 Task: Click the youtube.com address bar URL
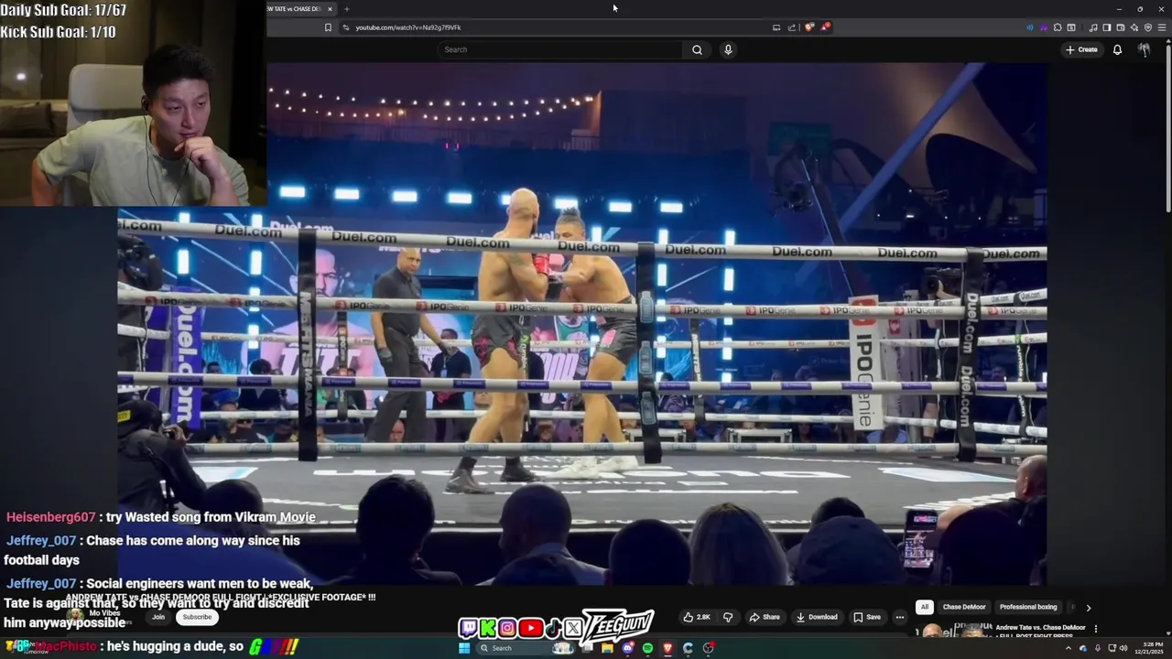coord(408,27)
